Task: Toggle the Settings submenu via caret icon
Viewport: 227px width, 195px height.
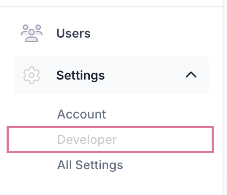Action: [191, 74]
